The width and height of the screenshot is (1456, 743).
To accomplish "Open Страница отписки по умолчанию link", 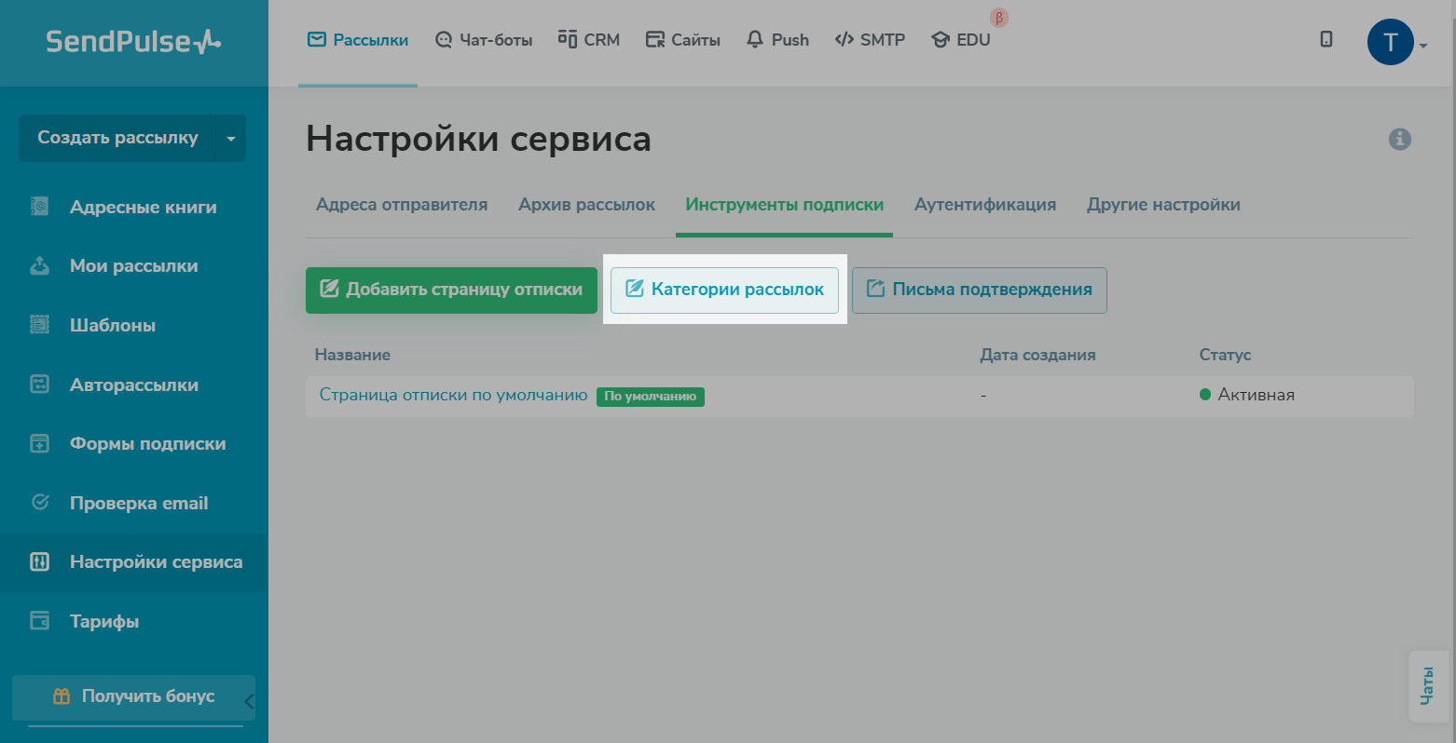I will coord(453,395).
